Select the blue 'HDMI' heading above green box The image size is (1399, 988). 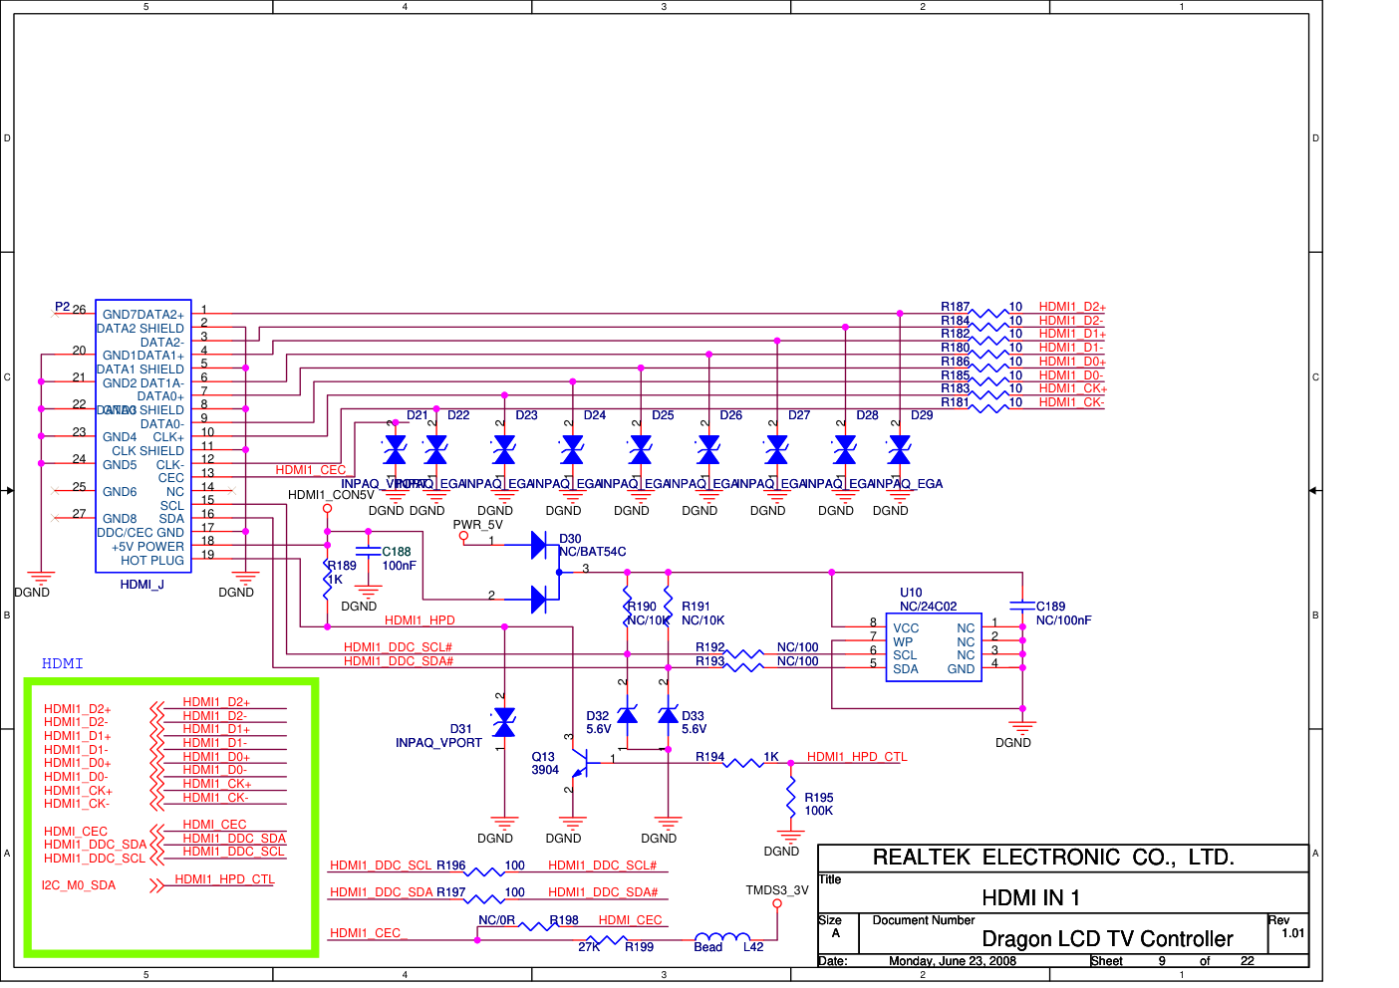click(63, 663)
